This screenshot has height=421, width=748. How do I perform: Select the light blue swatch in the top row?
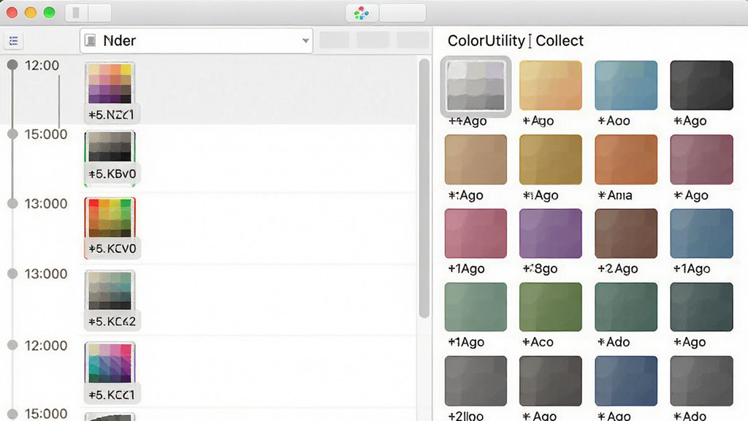coord(626,86)
